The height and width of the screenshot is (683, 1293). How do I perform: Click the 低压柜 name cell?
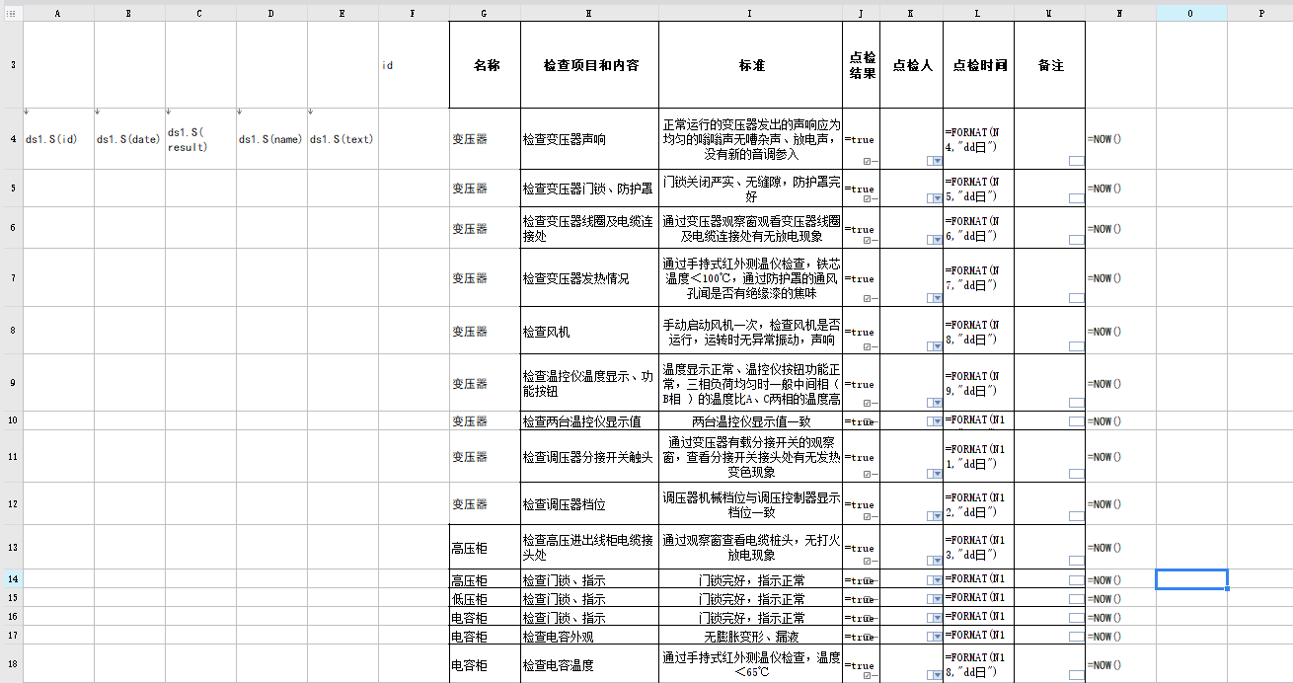coord(485,598)
